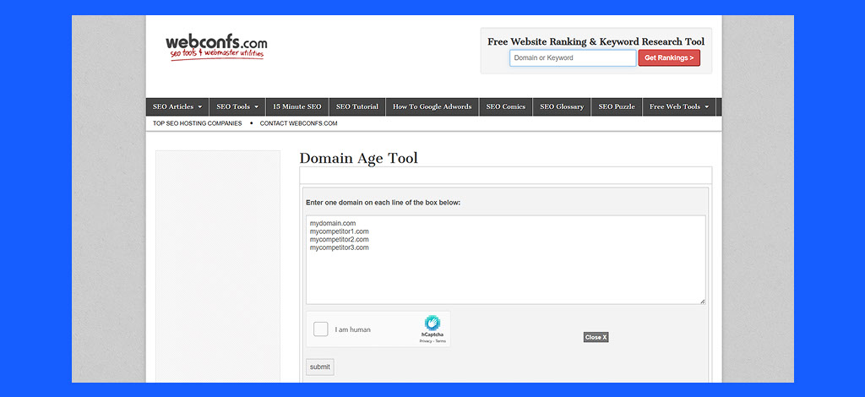The width and height of the screenshot is (865, 397).
Task: Click the hCaptcha logo icon
Action: (432, 324)
